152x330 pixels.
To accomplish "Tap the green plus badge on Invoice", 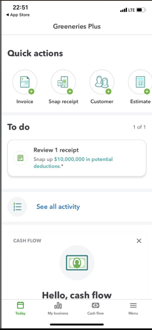I will click(x=32, y=91).
